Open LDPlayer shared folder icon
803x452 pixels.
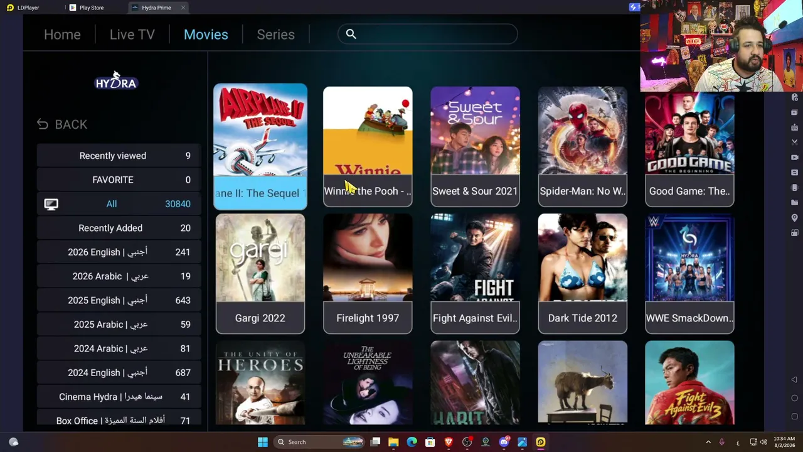tap(794, 203)
